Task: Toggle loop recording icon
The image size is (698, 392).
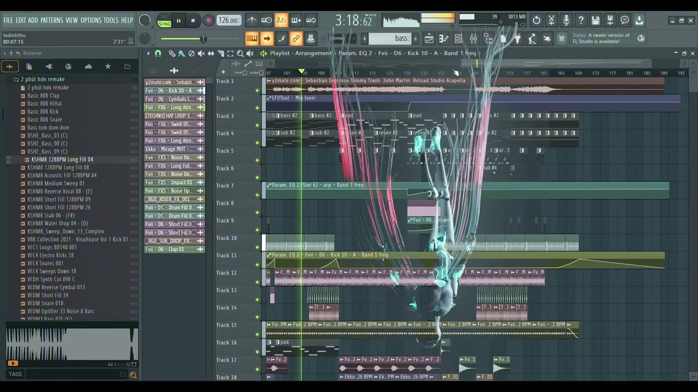Action: point(311,21)
